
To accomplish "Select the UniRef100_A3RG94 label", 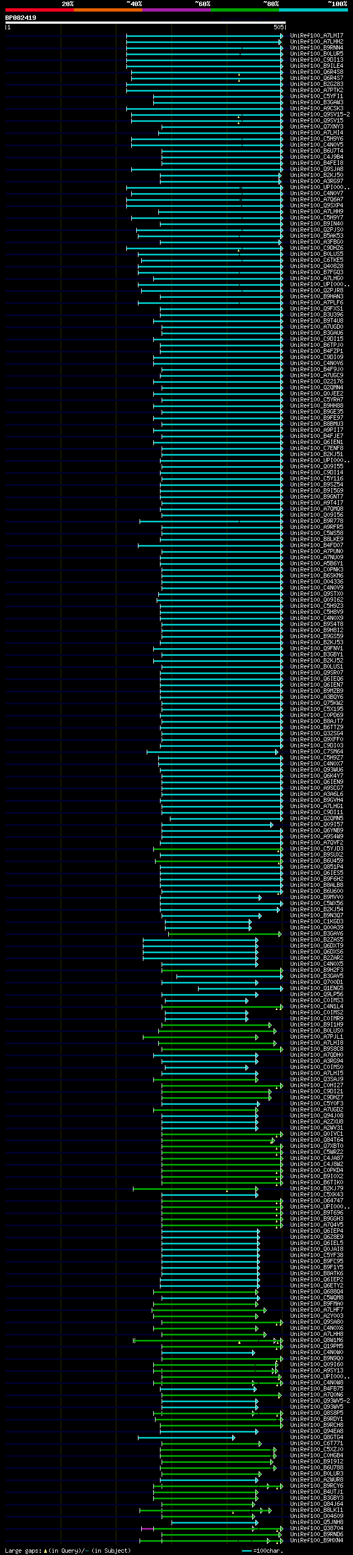I will pos(316,1061).
